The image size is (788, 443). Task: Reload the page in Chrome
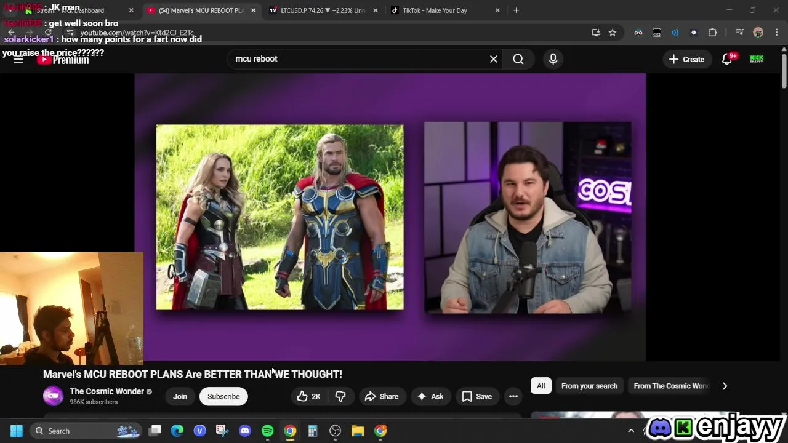coord(48,33)
